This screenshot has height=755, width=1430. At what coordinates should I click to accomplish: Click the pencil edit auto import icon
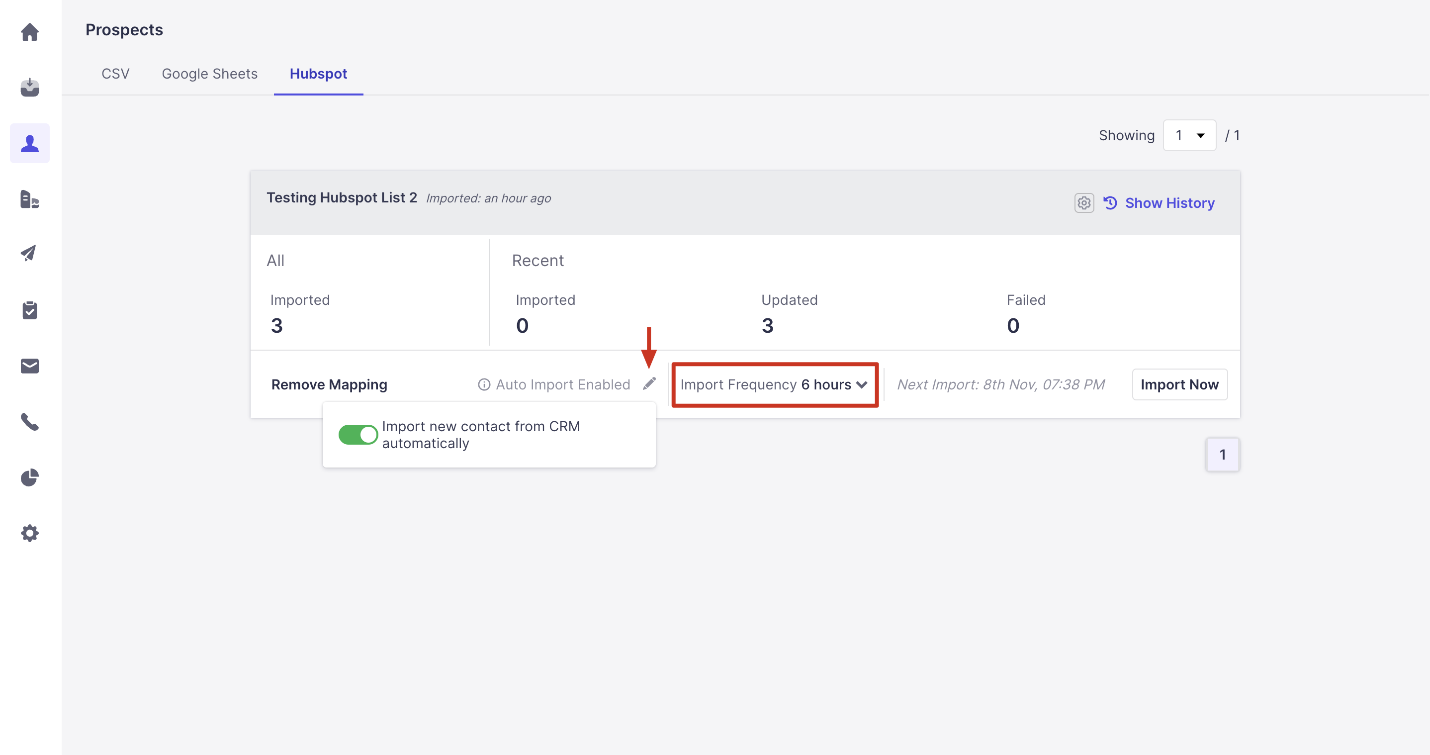point(649,384)
